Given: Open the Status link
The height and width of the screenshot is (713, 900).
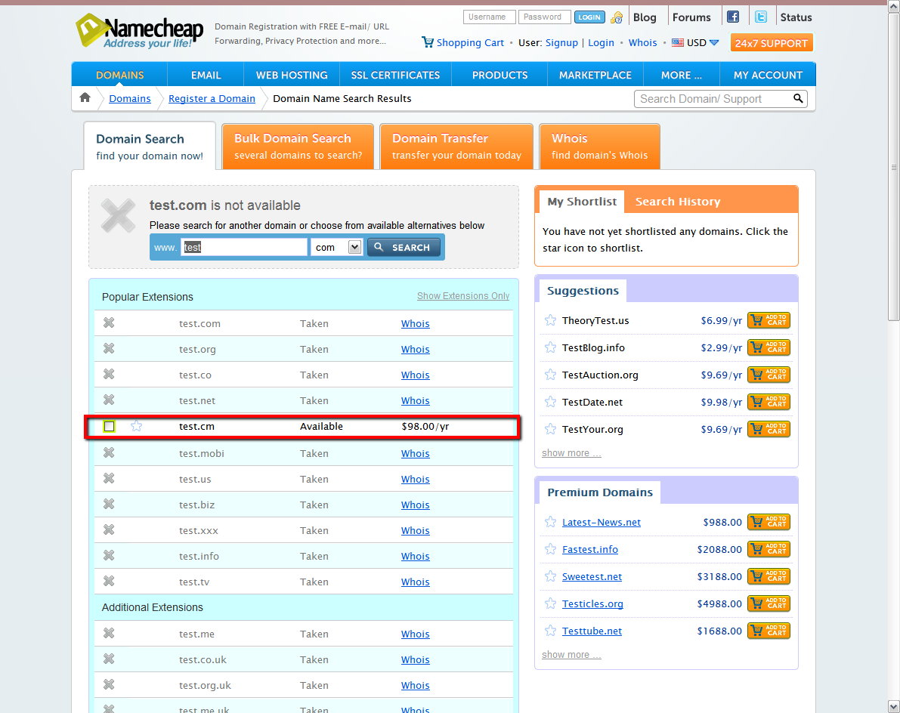Looking at the screenshot, I should [x=796, y=17].
